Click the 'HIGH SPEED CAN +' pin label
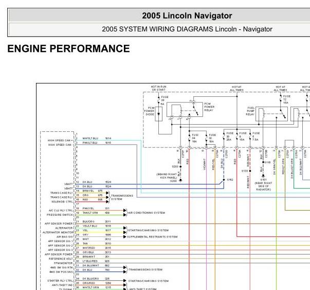This screenshot has height=290, width=310. point(60,141)
